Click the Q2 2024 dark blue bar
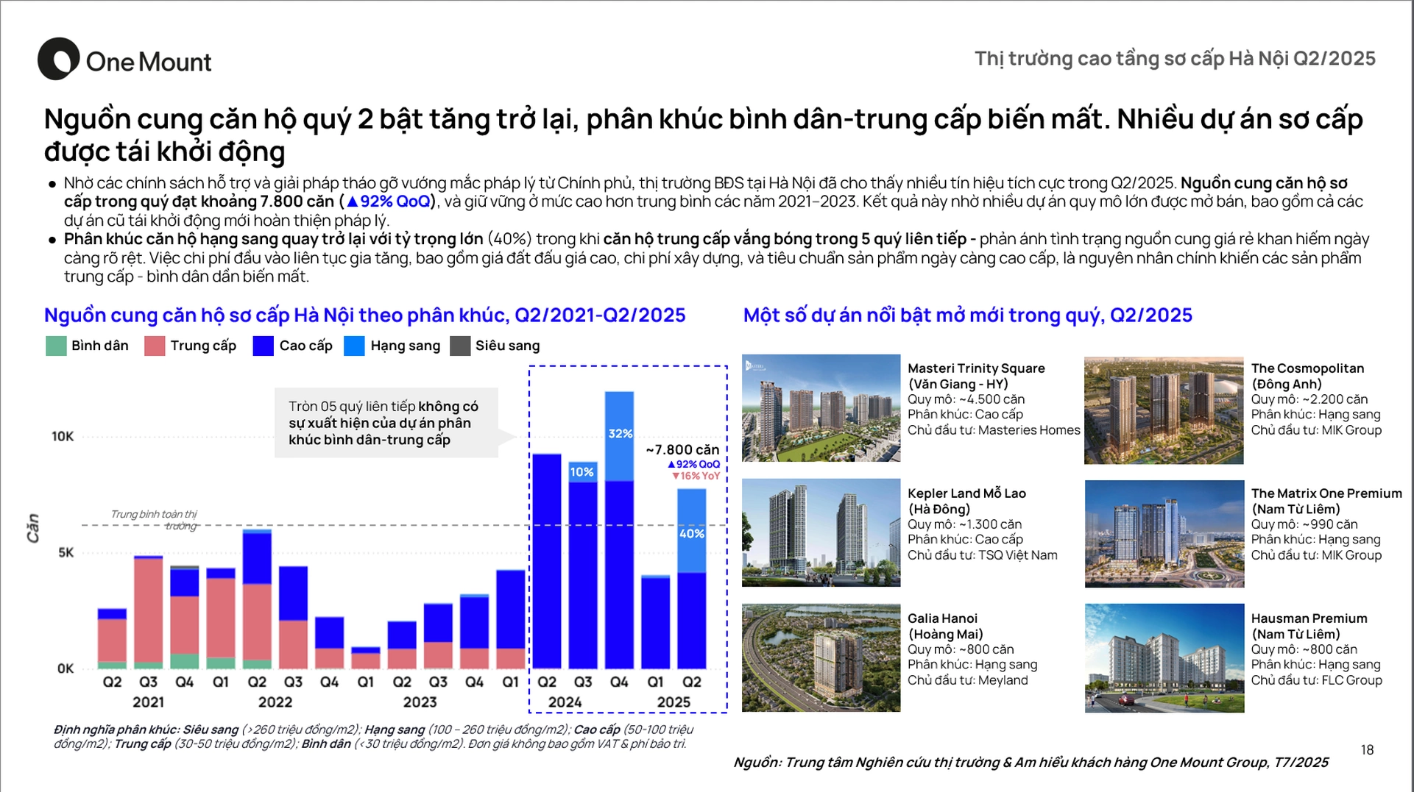This screenshot has width=1414, height=792. pyautogui.click(x=547, y=561)
